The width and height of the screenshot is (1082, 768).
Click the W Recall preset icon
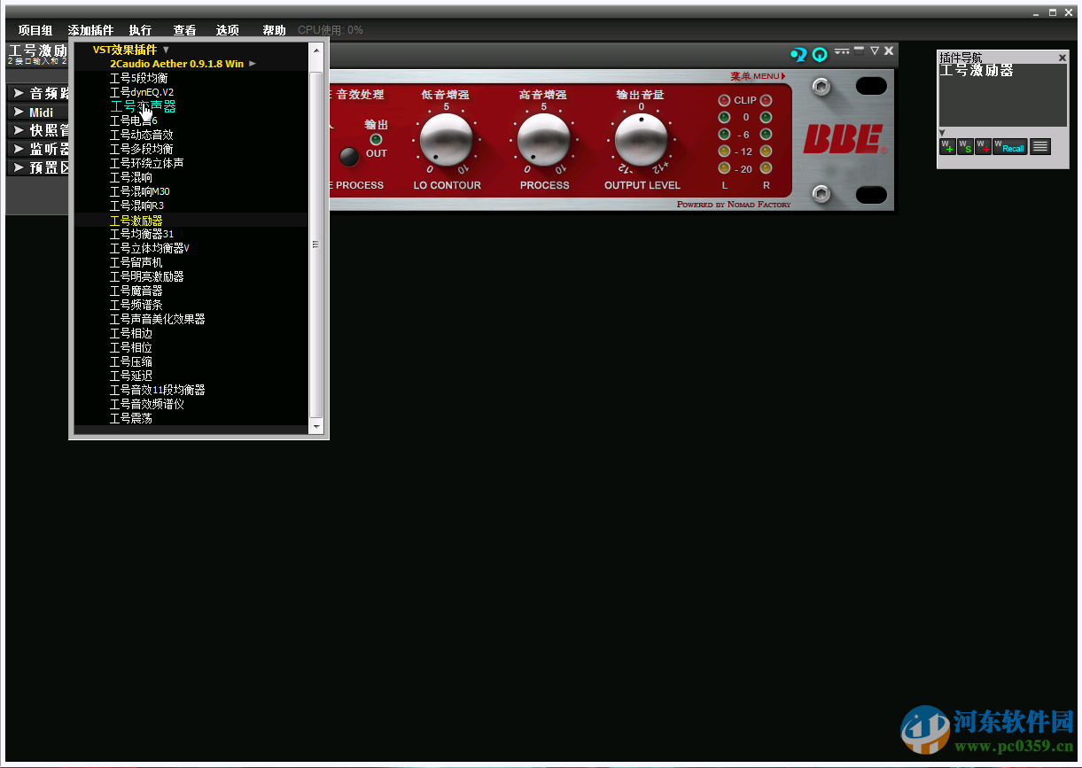[x=1008, y=145]
